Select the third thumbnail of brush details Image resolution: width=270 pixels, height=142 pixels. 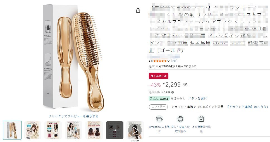pyautogui.click(x=53, y=130)
